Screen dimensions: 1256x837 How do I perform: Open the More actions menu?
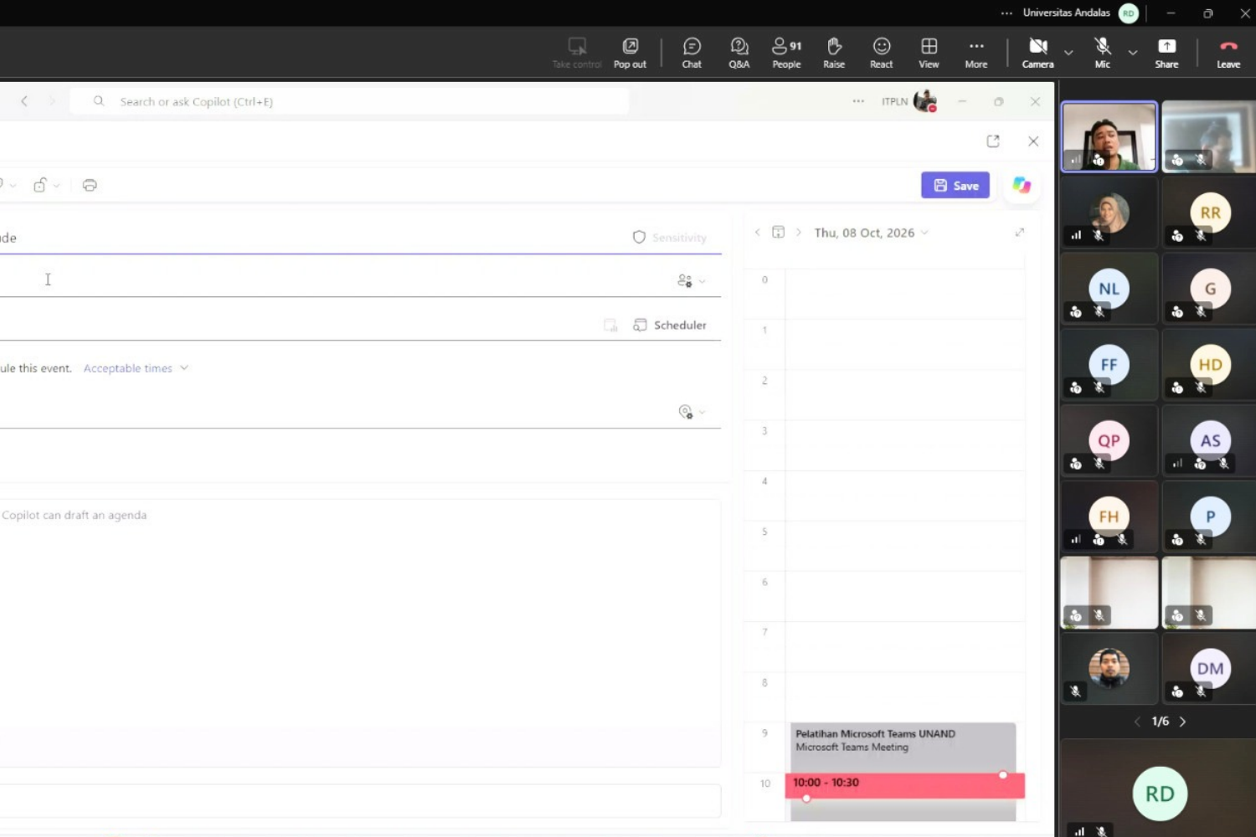tap(976, 53)
